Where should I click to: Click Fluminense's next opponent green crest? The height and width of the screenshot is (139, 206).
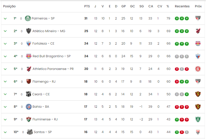[x=198, y=119]
